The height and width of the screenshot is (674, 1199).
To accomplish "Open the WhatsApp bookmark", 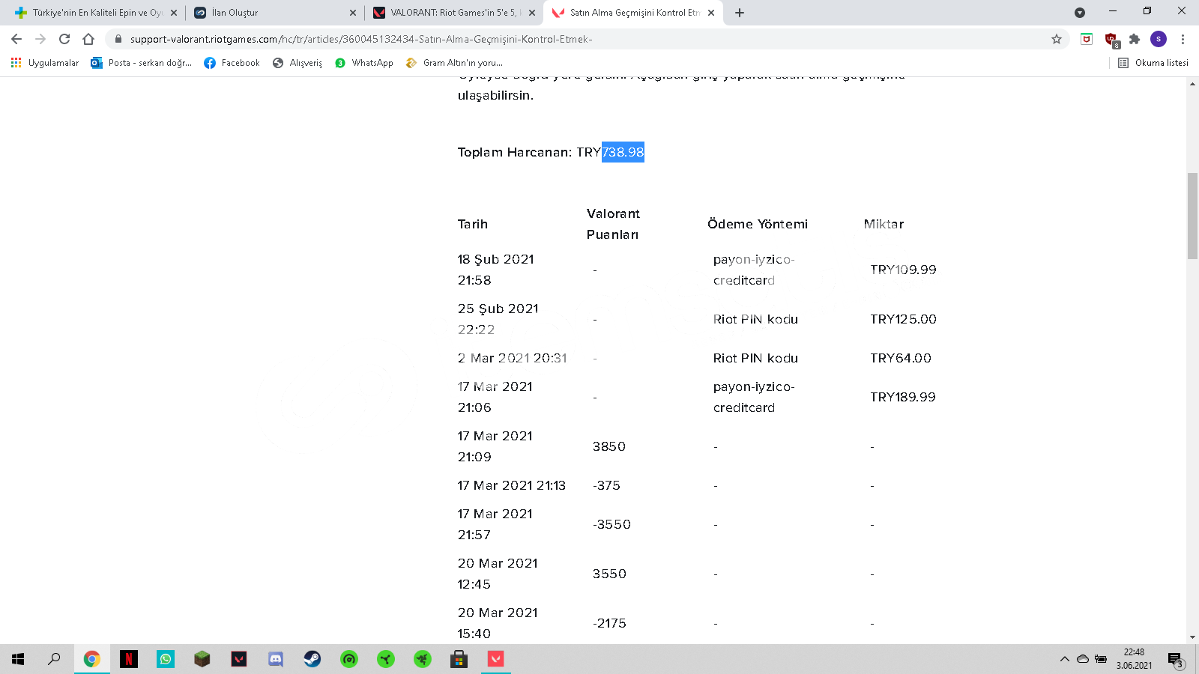I will pyautogui.click(x=364, y=63).
